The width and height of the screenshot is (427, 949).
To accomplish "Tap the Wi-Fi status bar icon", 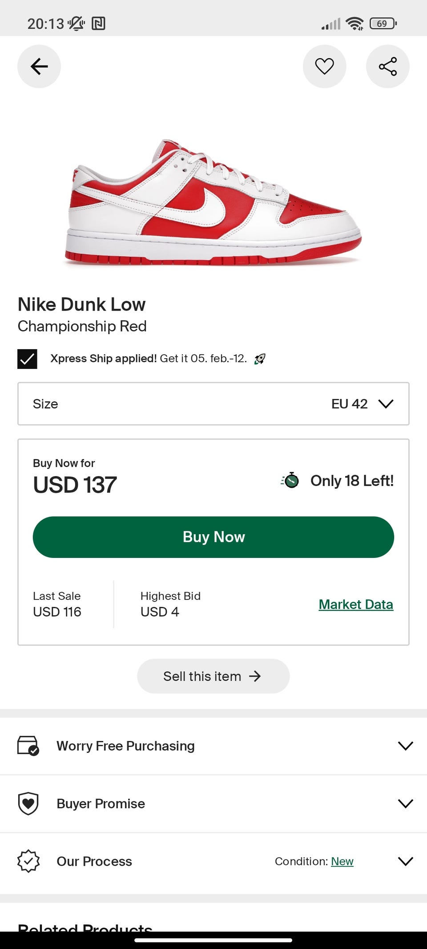I will (x=354, y=24).
